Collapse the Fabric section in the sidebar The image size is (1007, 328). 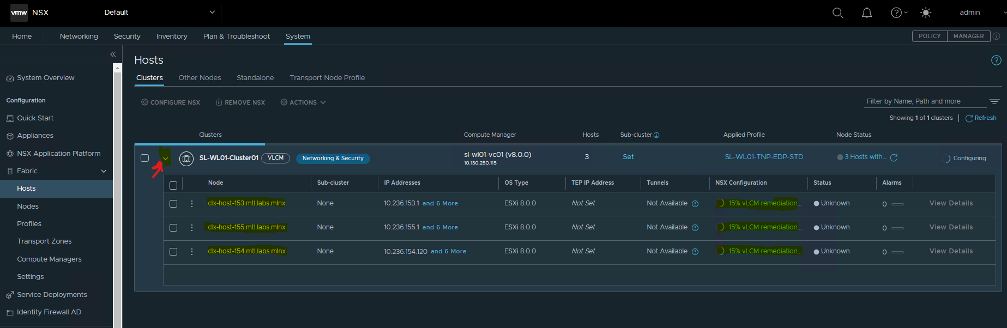pyautogui.click(x=104, y=171)
